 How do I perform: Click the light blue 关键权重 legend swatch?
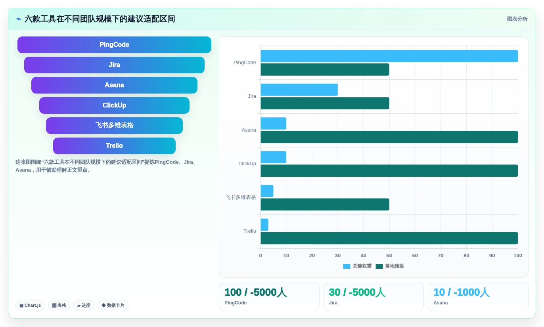[x=347, y=266]
